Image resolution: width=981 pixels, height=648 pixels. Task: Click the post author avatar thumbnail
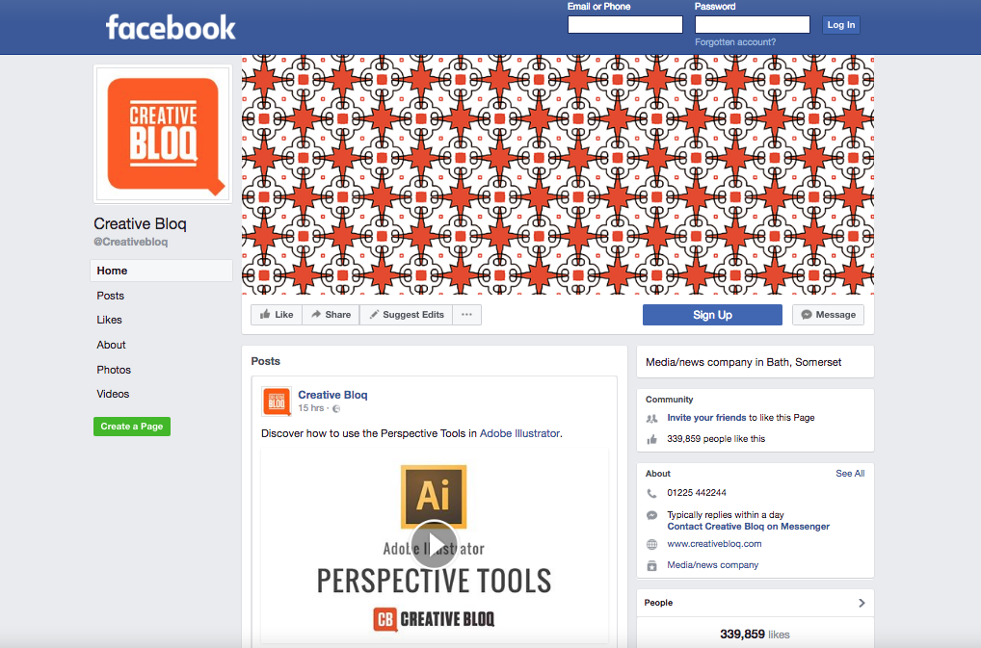276,402
